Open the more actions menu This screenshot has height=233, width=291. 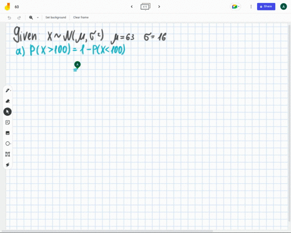coord(251,7)
